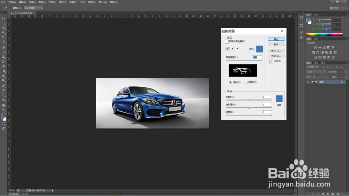349x196 pixels.
Task: Click the Fuzziness value input field
Action: tap(257, 57)
